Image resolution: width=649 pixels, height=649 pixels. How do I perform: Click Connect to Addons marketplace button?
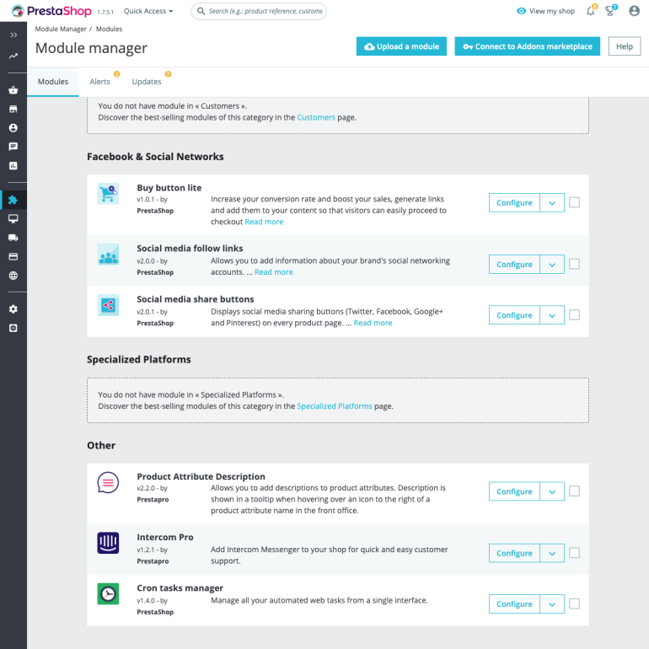click(528, 46)
